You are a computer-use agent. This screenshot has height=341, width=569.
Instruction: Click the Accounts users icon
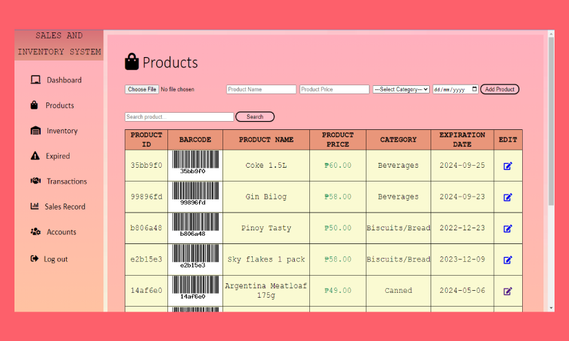point(35,232)
